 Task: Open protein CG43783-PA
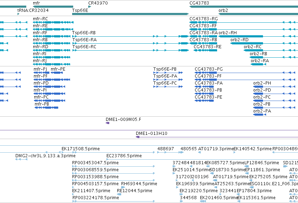(204, 87)
